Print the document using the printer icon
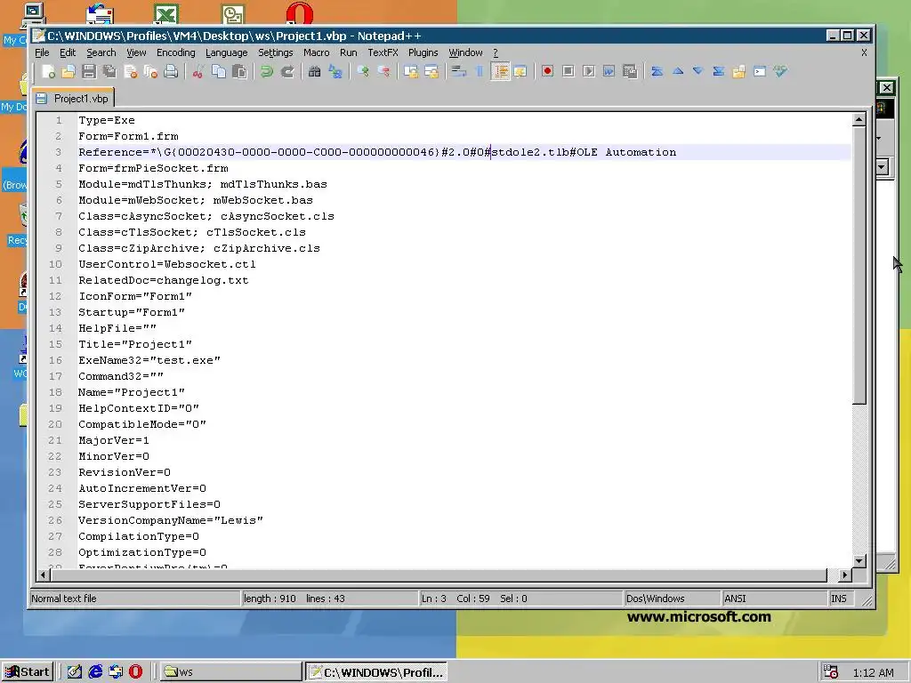Screen dimensions: 911x683 point(171,71)
